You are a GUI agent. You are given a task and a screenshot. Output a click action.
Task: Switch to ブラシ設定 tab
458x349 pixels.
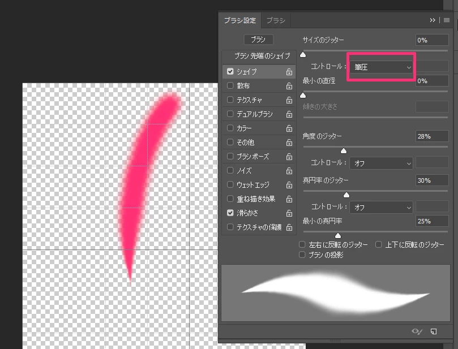coord(240,20)
